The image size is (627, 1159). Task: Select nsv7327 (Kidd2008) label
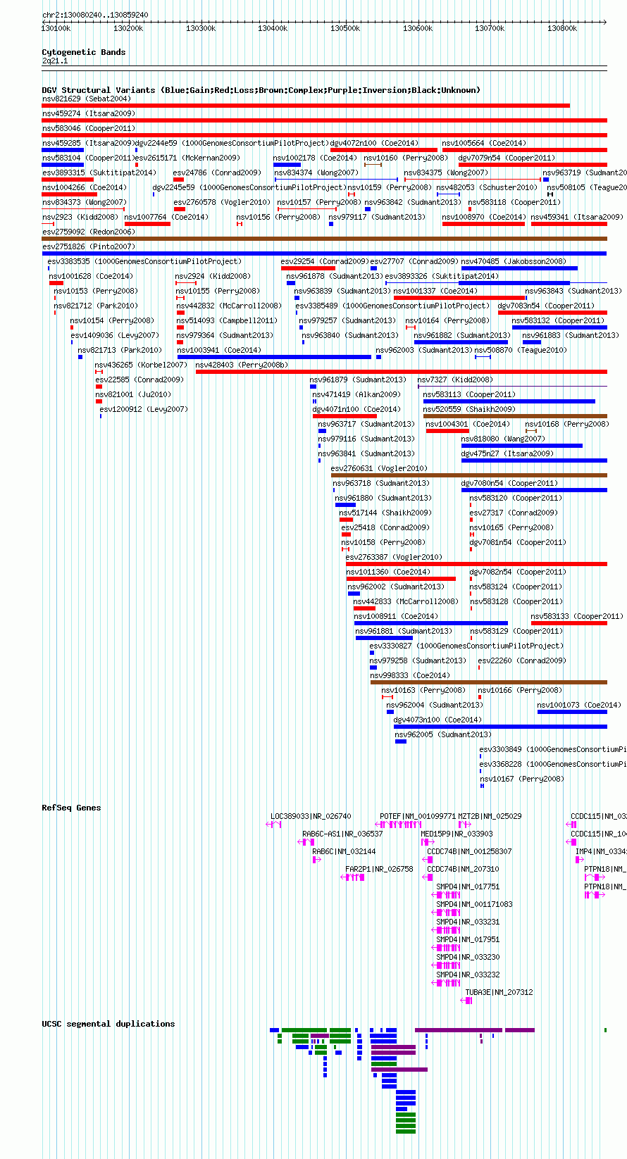pyautogui.click(x=455, y=380)
